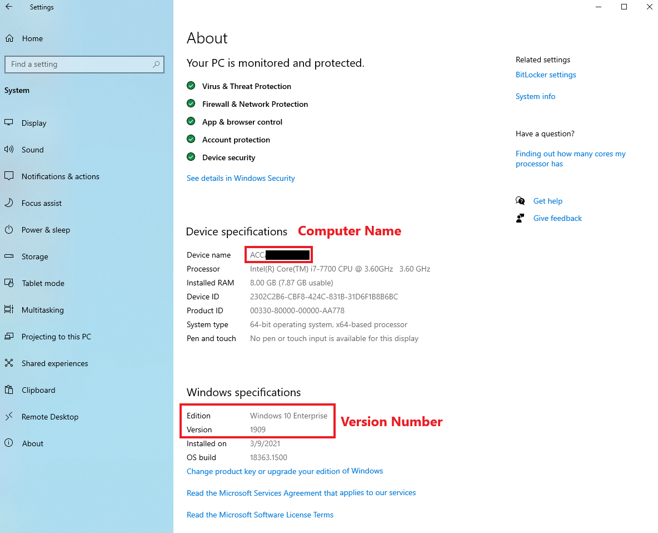Click the Device security checkmark icon
The image size is (658, 533).
pos(191,157)
